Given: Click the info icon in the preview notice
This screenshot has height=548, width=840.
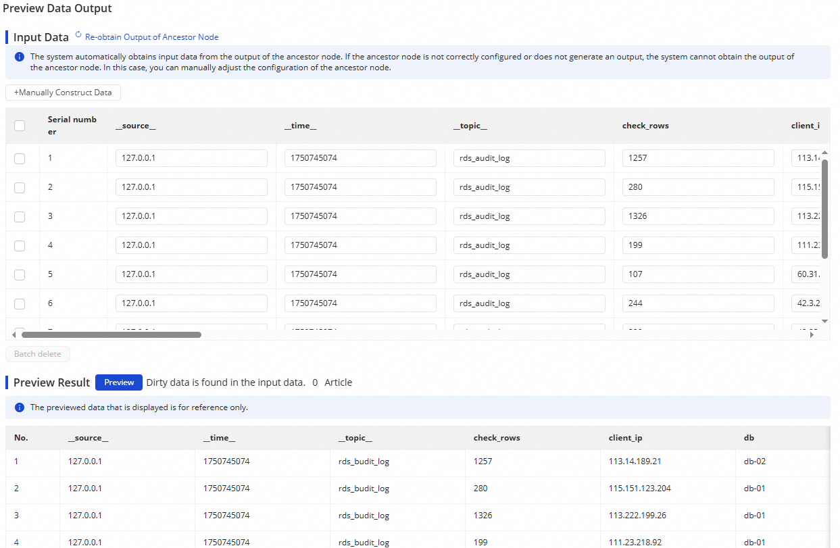Looking at the screenshot, I should [20, 407].
